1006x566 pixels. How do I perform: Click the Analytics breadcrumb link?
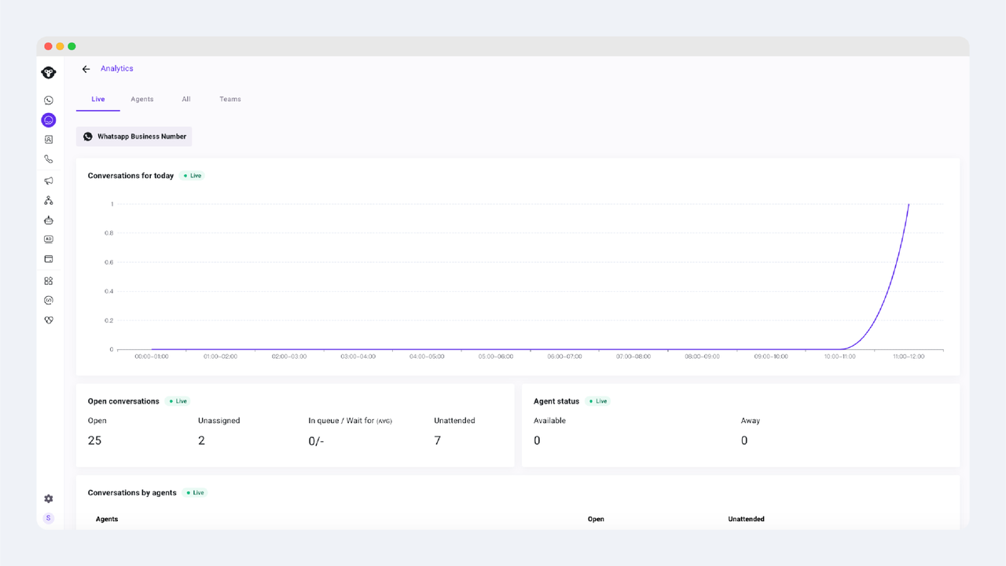117,68
